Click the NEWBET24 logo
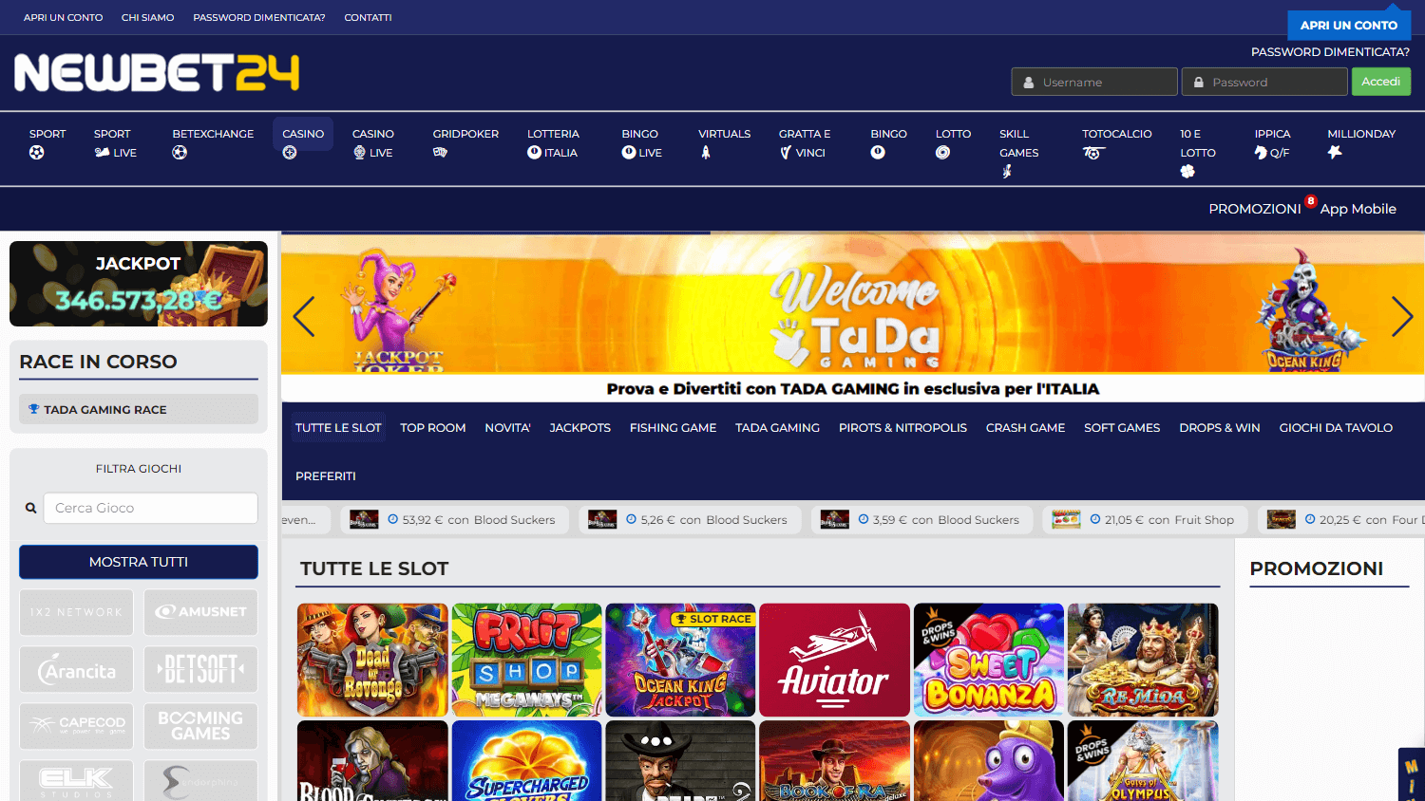The width and height of the screenshot is (1425, 801). tap(157, 73)
